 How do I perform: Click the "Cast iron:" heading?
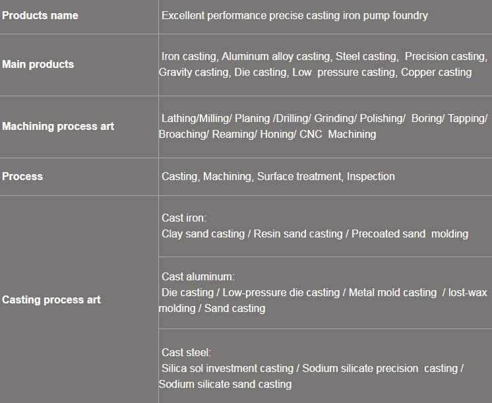click(184, 218)
